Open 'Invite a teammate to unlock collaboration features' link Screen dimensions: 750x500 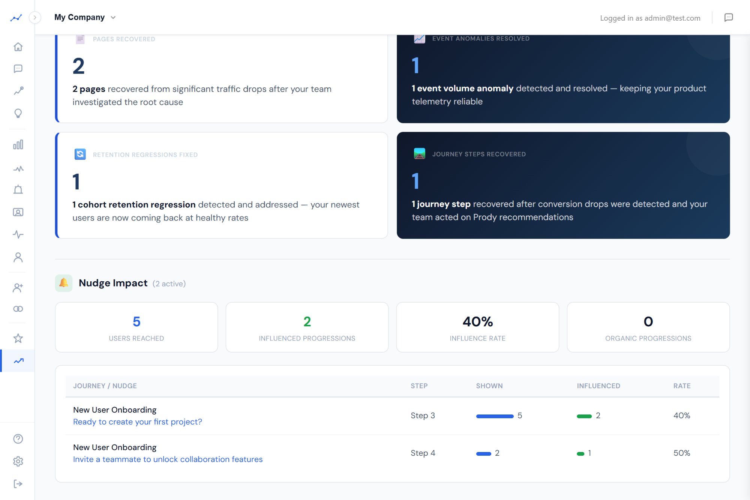(168, 459)
